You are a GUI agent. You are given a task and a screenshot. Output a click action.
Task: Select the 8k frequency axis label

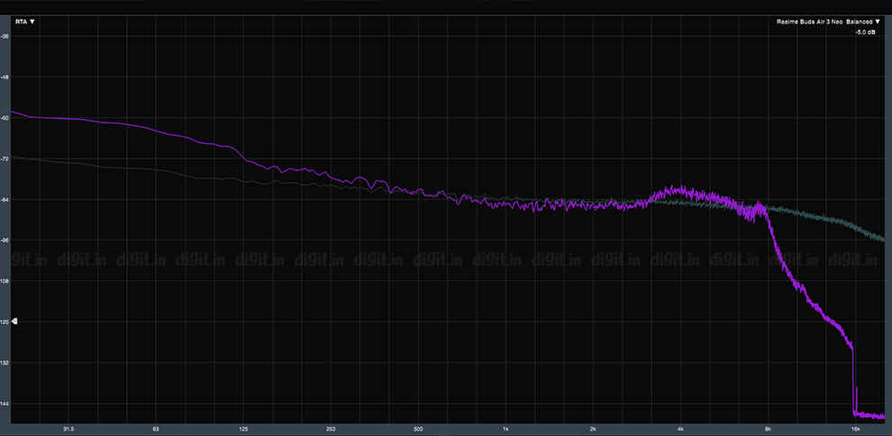768,428
